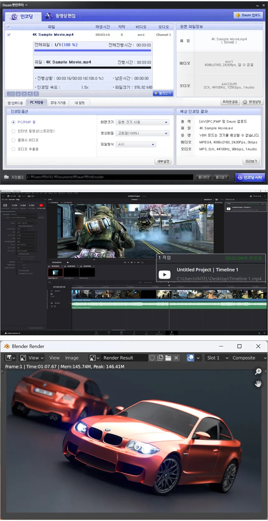
Task: Click the storage folder icon in PotEncoder
Action: click(7, 177)
